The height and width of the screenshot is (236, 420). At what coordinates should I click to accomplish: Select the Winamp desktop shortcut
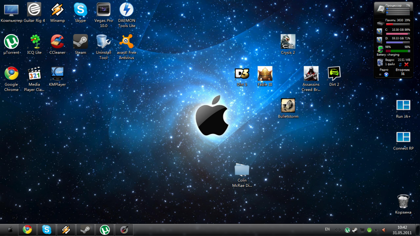57,13
